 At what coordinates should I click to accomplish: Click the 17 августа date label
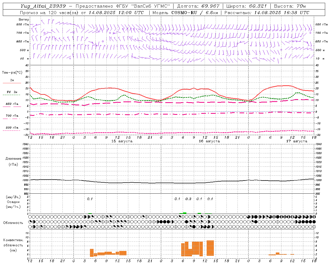297,141
